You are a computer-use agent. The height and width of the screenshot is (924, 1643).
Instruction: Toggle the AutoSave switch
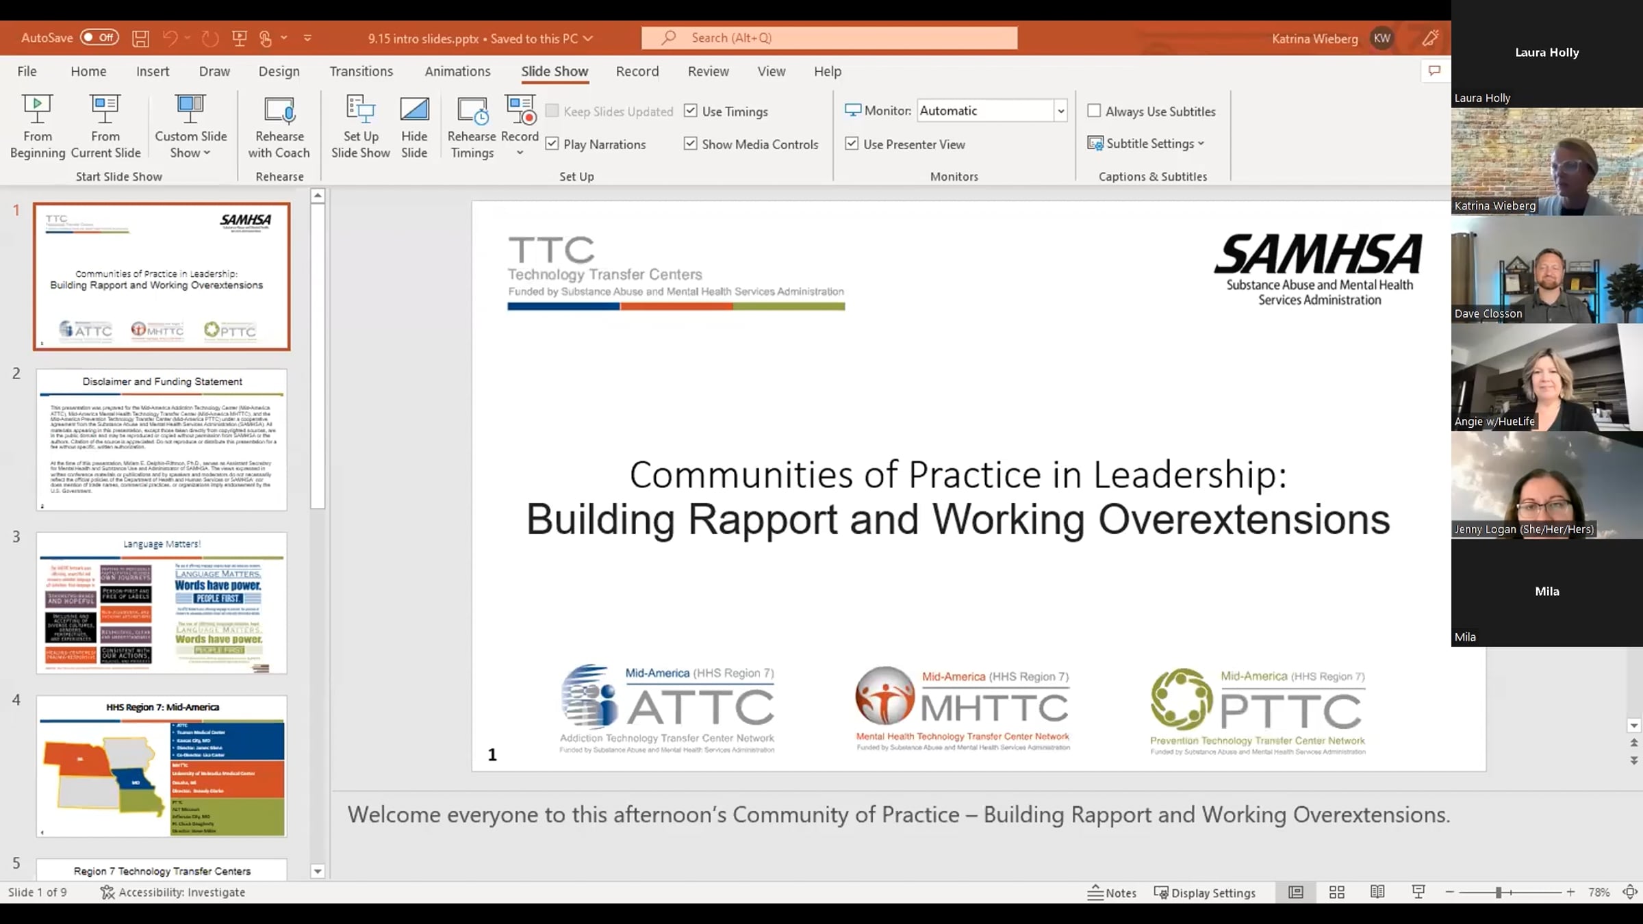[99, 38]
